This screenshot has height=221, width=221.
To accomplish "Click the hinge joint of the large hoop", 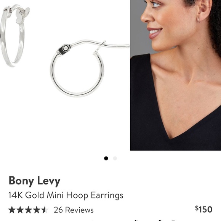I will [x=64, y=49].
